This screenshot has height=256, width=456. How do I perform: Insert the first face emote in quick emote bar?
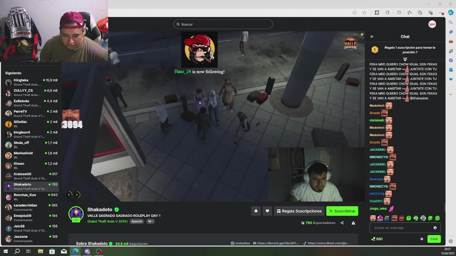coord(373,218)
